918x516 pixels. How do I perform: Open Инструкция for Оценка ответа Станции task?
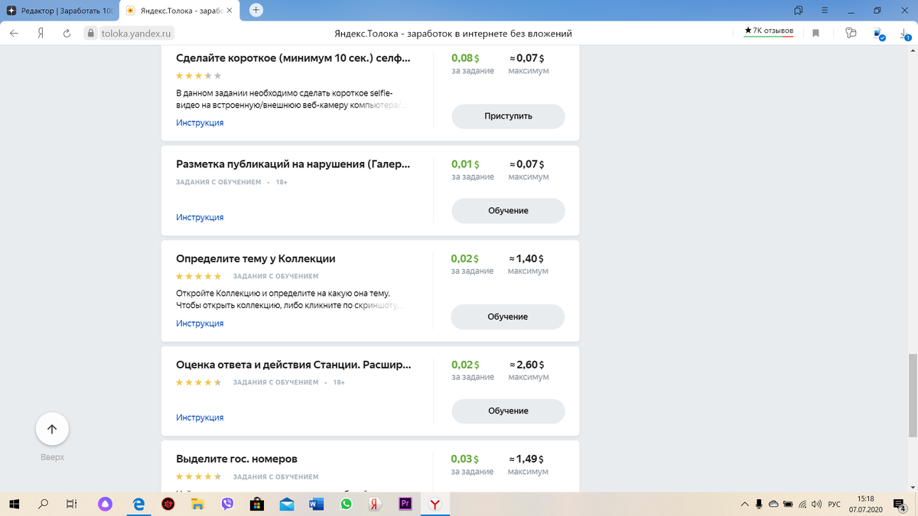tap(200, 417)
